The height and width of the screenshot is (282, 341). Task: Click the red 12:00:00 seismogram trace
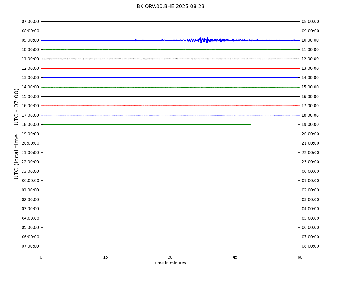coord(170,68)
